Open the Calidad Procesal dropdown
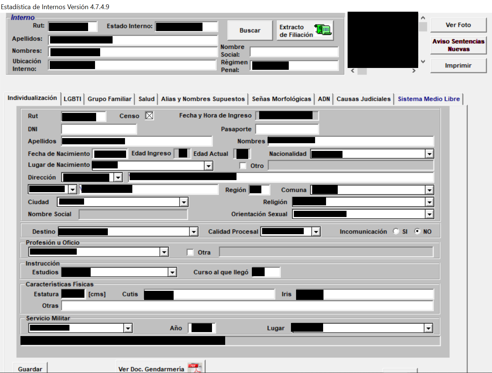This screenshot has width=492, height=373. (x=316, y=232)
